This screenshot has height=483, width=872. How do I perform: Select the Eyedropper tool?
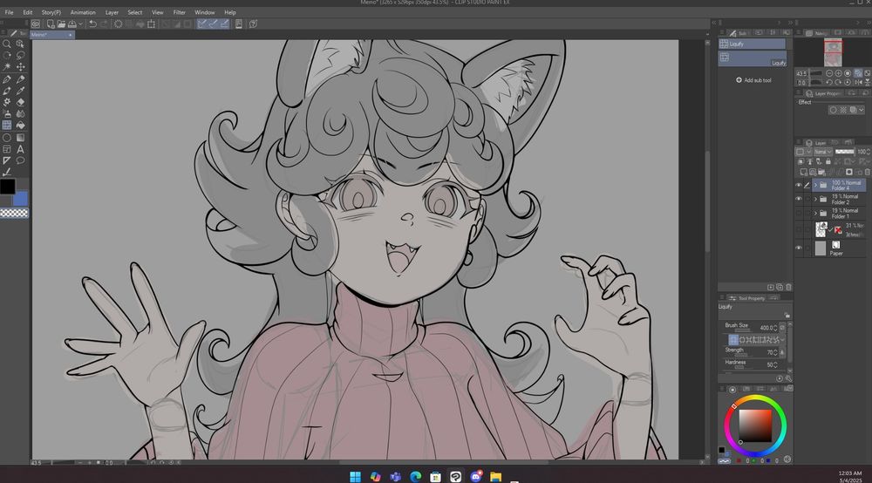click(x=21, y=91)
